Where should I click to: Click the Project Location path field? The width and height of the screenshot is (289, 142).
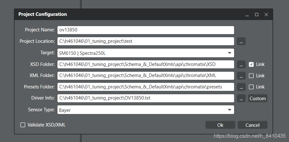click(x=146, y=41)
